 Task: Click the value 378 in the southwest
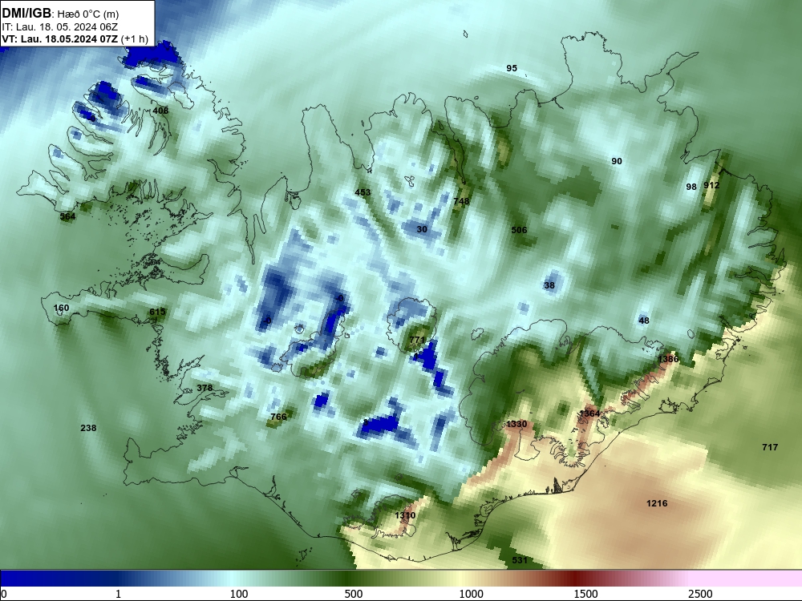(x=205, y=388)
